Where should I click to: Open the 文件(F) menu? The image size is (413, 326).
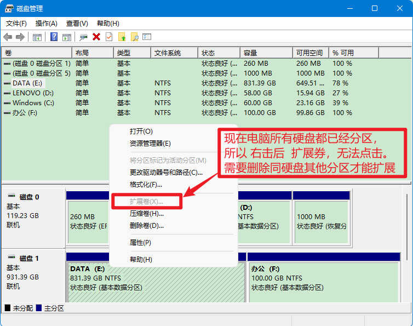[x=16, y=24]
